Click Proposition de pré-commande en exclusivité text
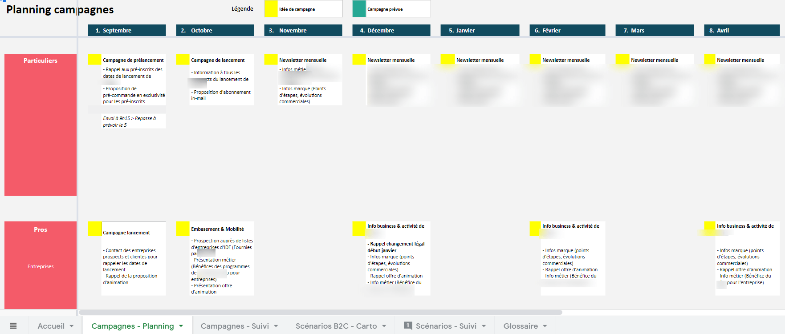 pos(134,95)
